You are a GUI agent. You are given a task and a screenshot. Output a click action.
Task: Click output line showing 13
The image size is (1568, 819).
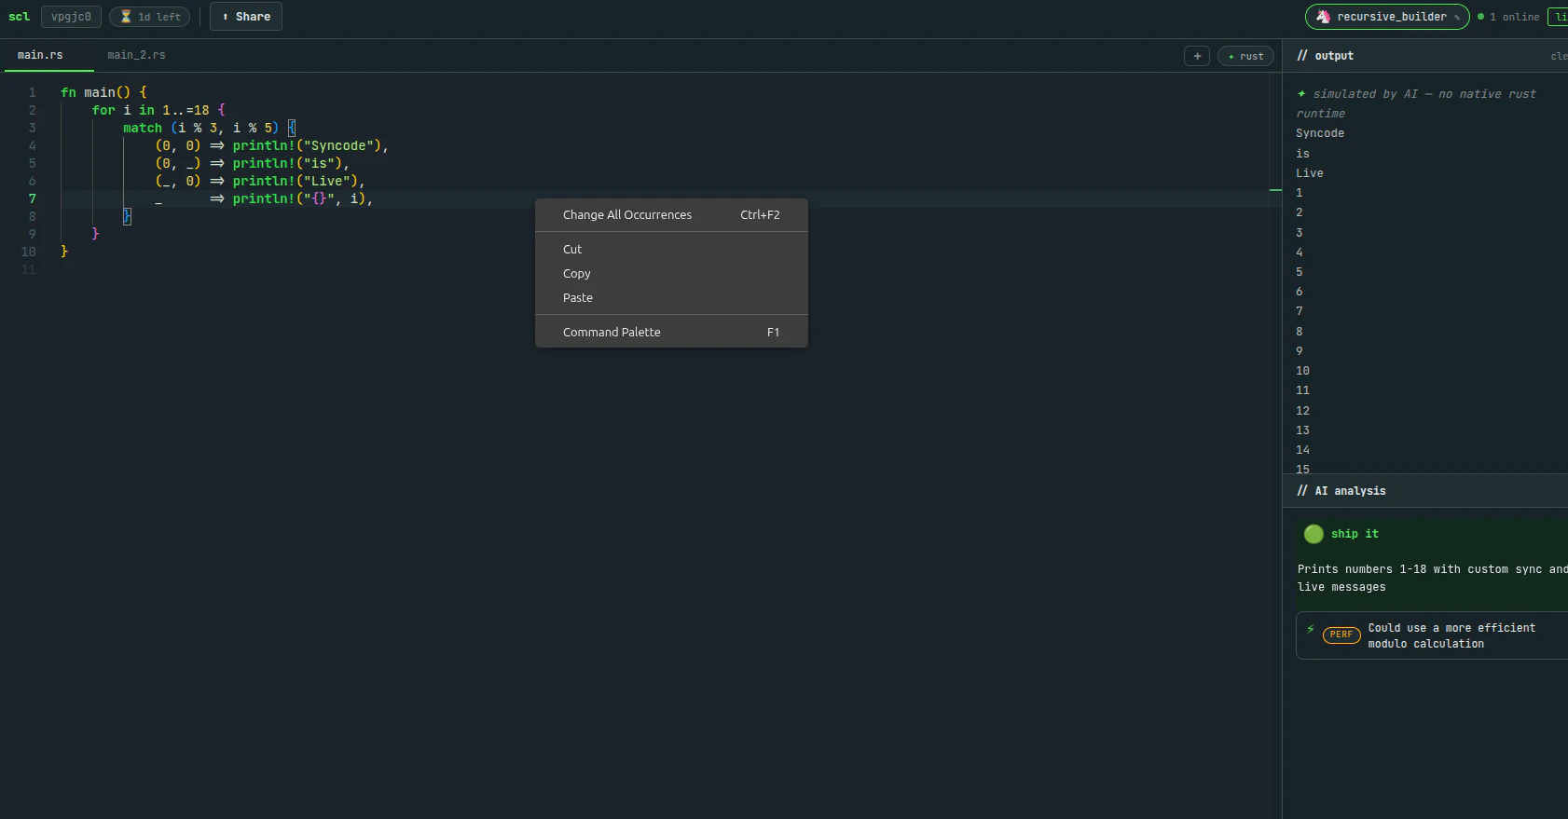pyautogui.click(x=1302, y=430)
